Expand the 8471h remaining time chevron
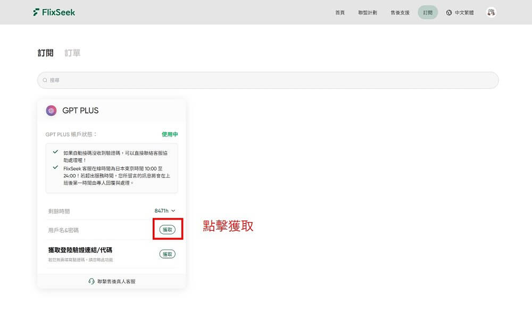This screenshot has height=327, width=532. (x=173, y=211)
